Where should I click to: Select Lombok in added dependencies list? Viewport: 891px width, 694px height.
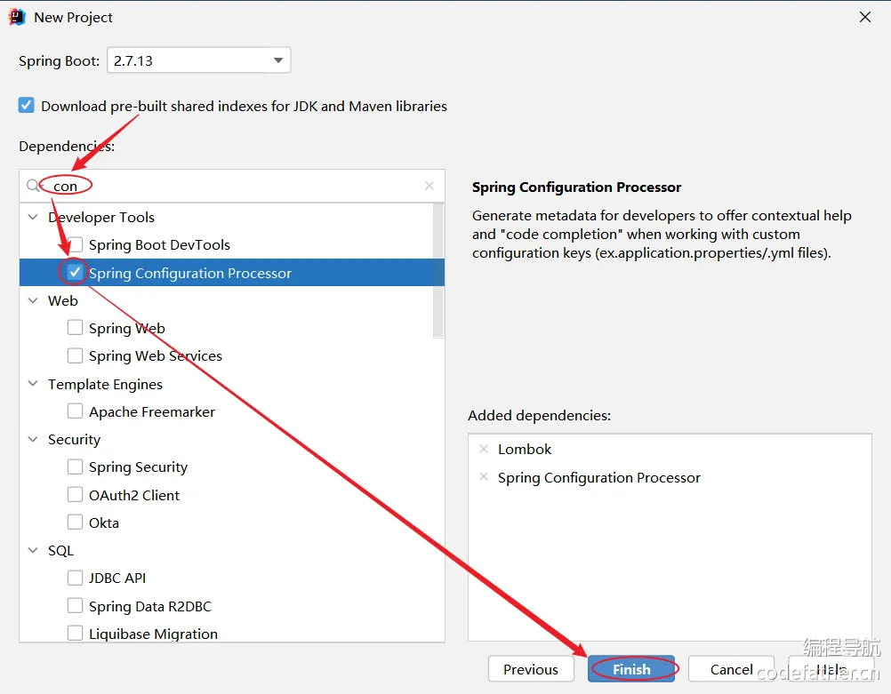(525, 450)
